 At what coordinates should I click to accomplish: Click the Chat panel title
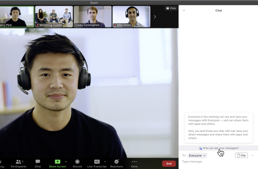point(219,10)
